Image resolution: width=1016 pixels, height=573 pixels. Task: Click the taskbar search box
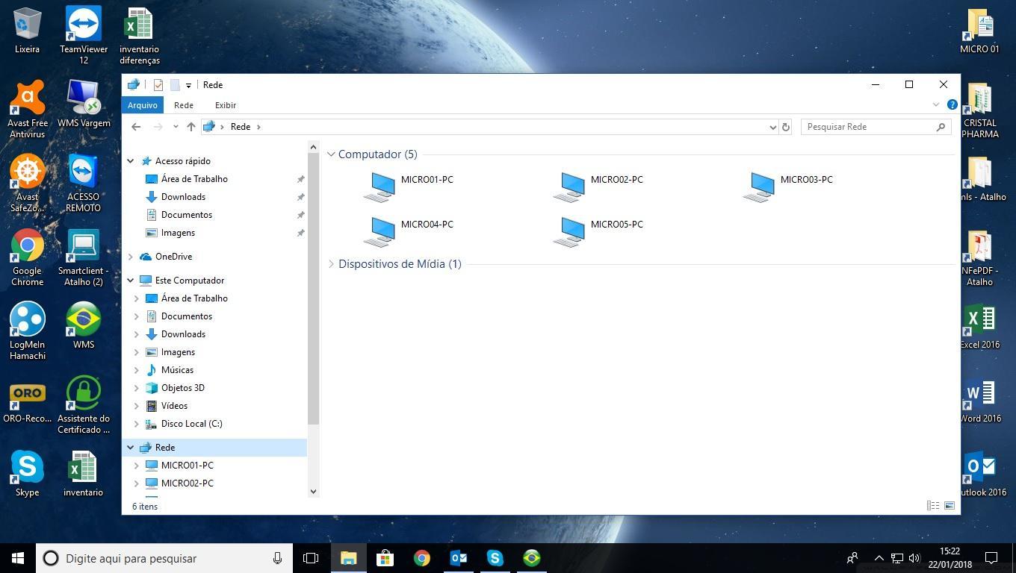pos(164,558)
